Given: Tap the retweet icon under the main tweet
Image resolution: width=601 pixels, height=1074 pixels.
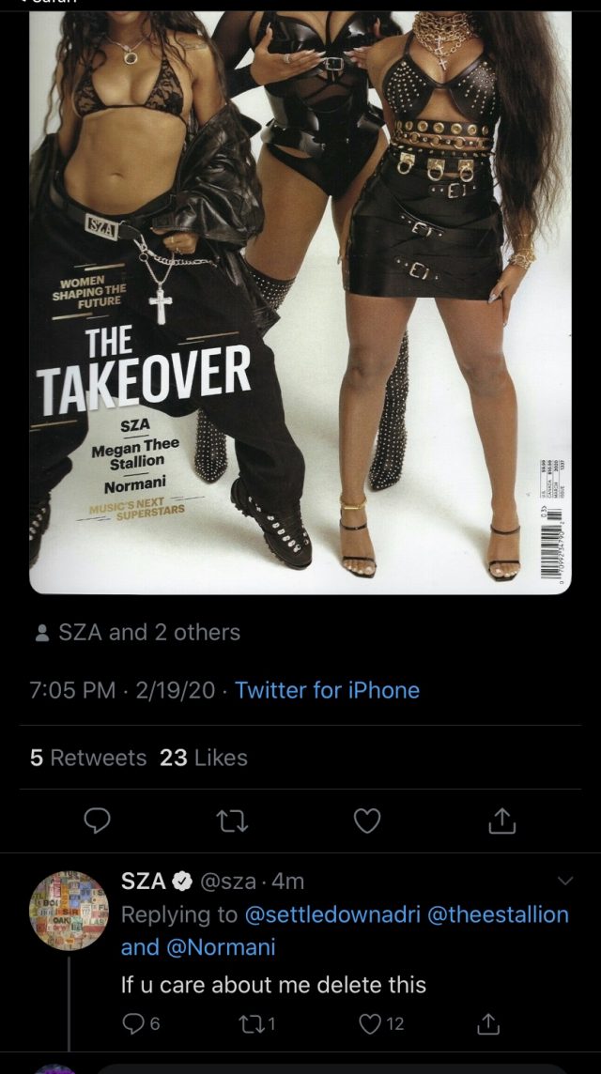Looking at the screenshot, I should [x=232, y=821].
